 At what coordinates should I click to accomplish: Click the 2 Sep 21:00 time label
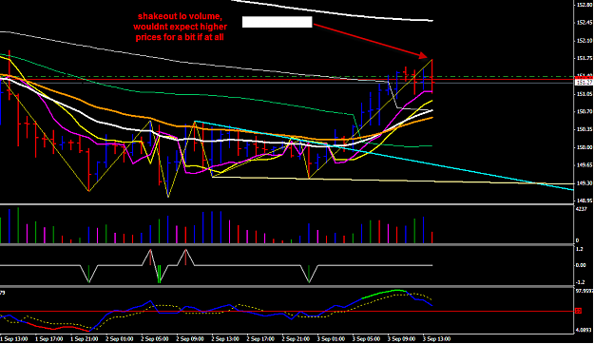pos(296,338)
